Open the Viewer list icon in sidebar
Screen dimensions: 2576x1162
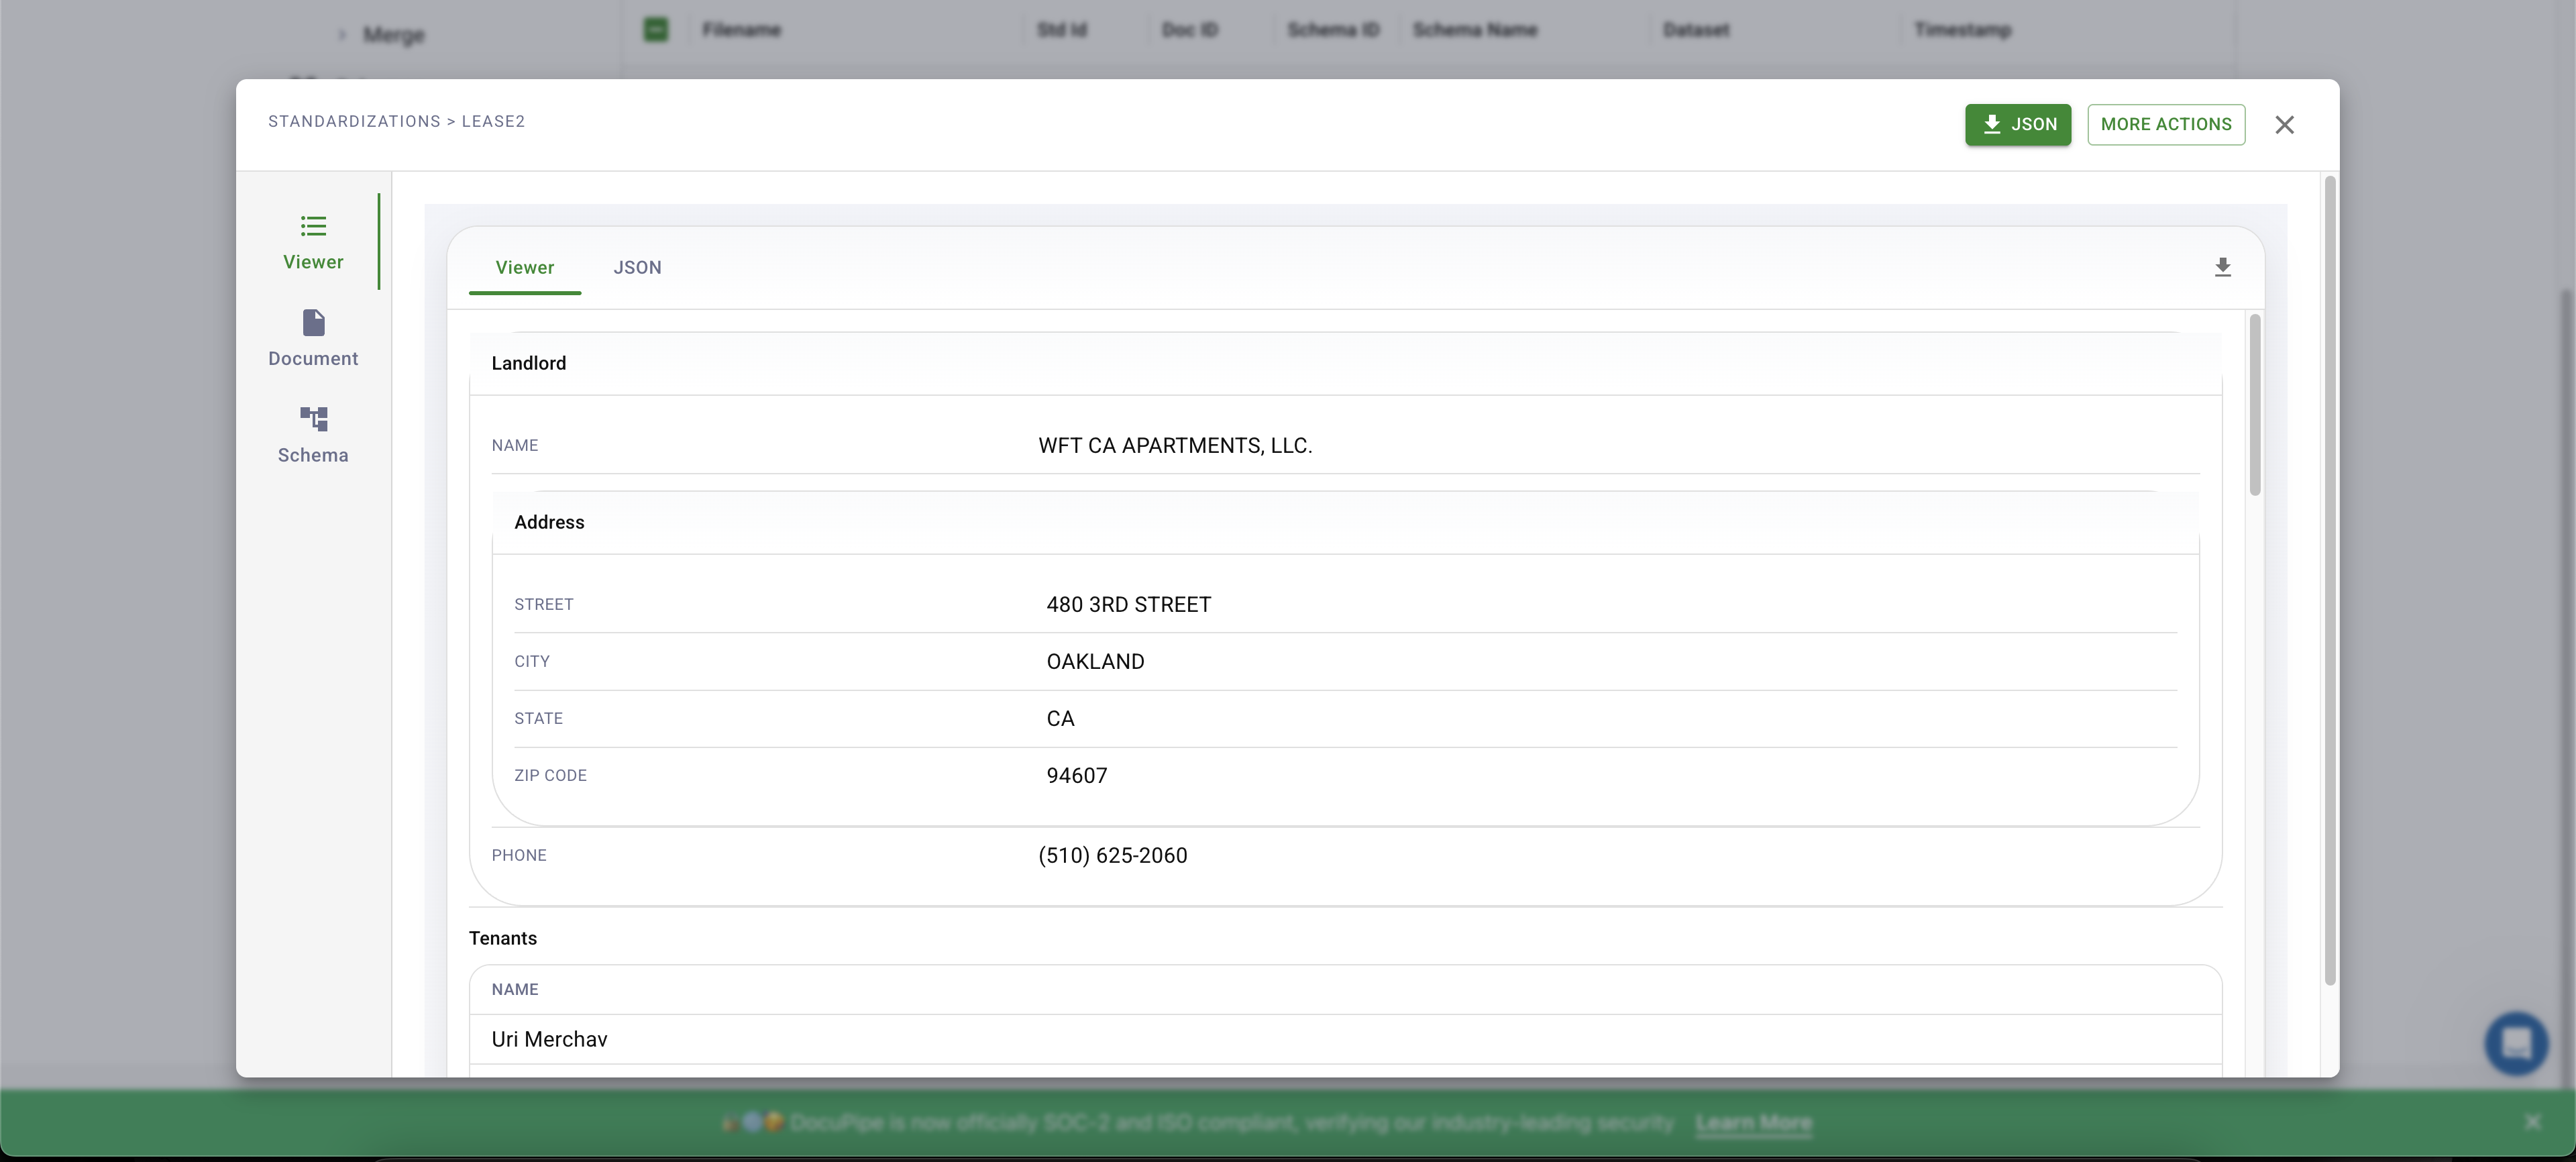[x=313, y=226]
